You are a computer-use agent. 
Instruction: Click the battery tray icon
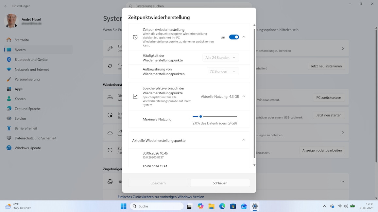click(x=352, y=206)
